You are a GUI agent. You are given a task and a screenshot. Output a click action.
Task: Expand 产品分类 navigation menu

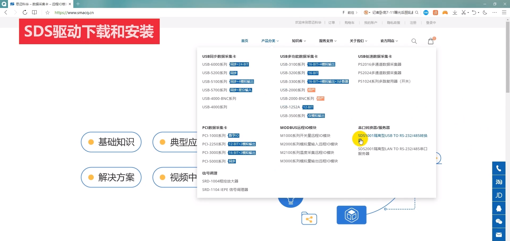[x=270, y=41]
